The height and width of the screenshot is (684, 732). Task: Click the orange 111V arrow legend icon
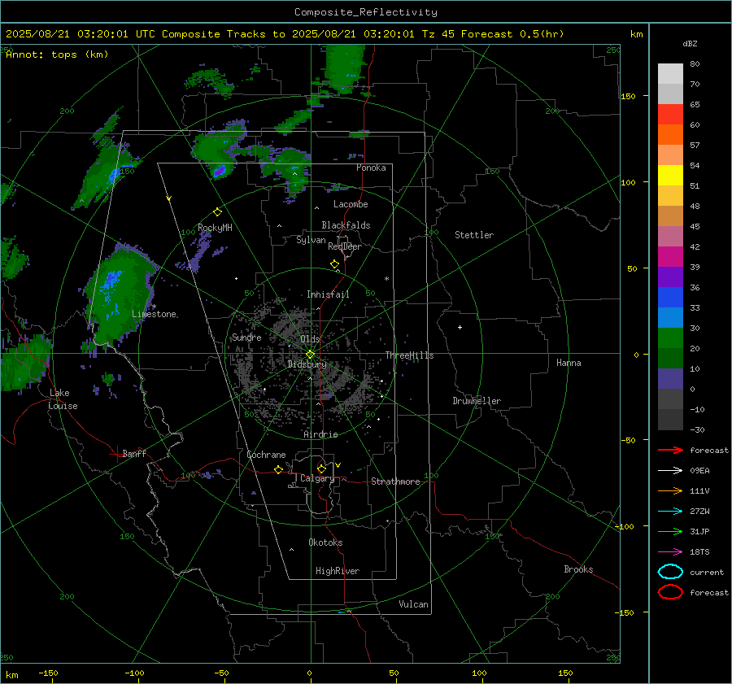(670, 490)
